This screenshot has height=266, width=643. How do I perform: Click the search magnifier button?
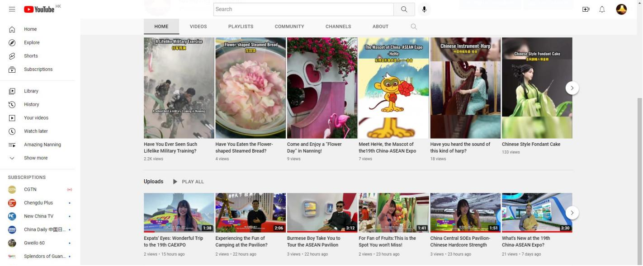pos(404,9)
